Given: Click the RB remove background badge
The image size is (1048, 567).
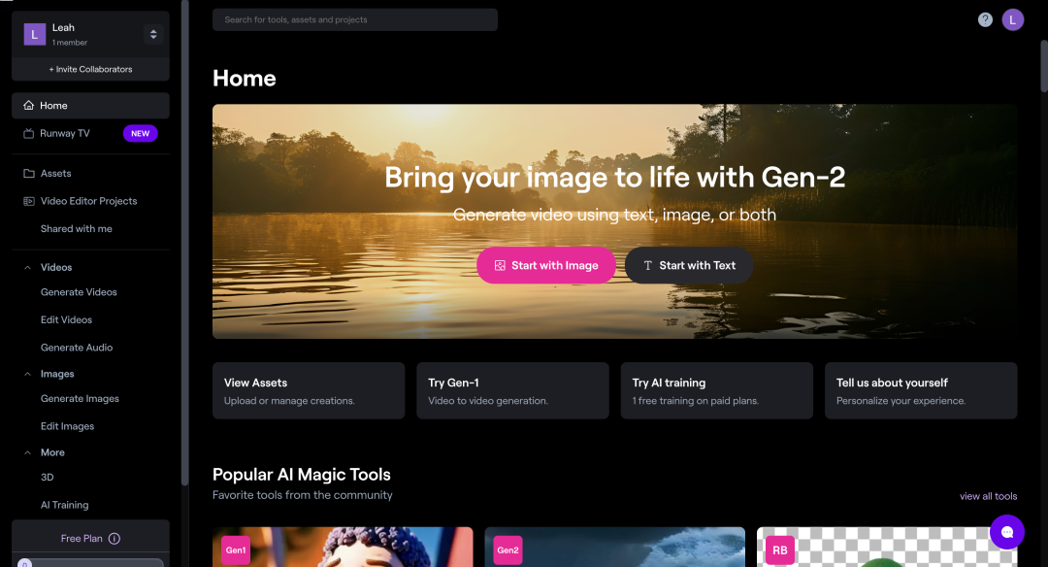Looking at the screenshot, I should pos(780,550).
